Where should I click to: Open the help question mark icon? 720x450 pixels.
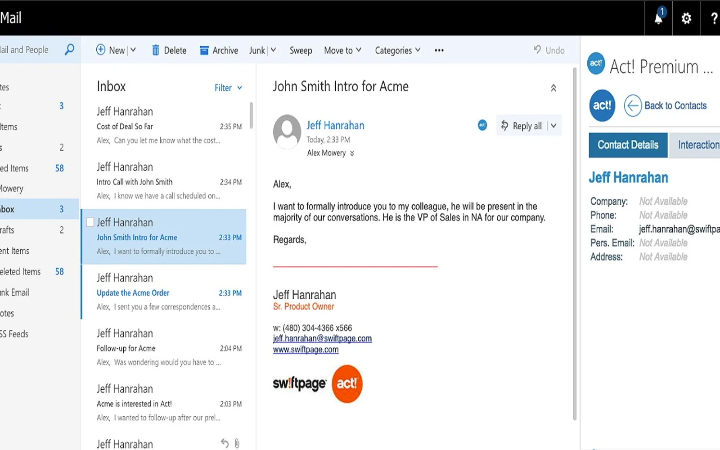pos(714,18)
